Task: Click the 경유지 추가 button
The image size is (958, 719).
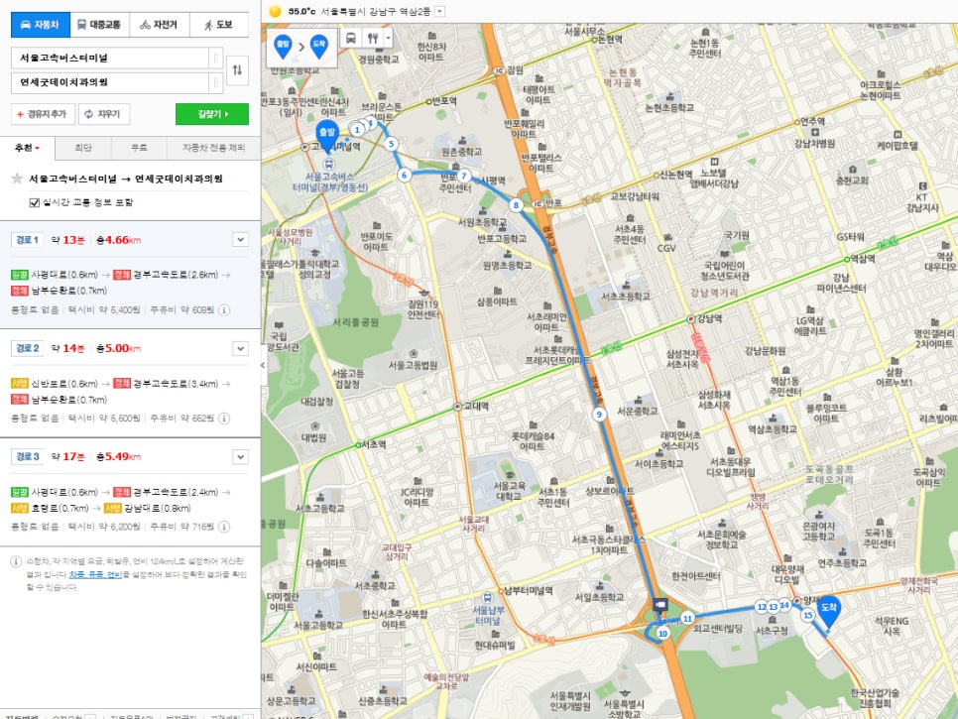Action: pos(42,114)
